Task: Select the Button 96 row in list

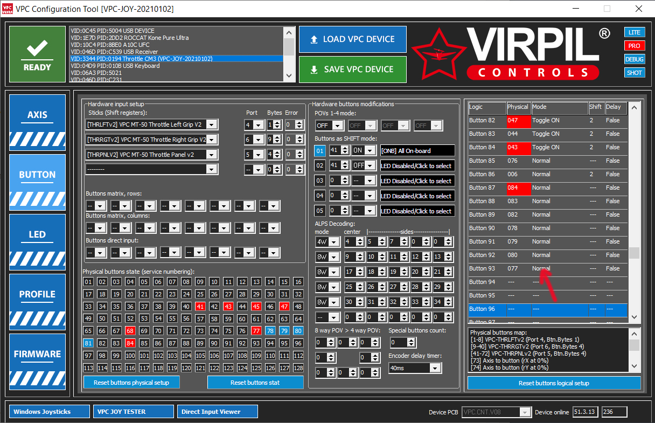Action: pyautogui.click(x=547, y=309)
